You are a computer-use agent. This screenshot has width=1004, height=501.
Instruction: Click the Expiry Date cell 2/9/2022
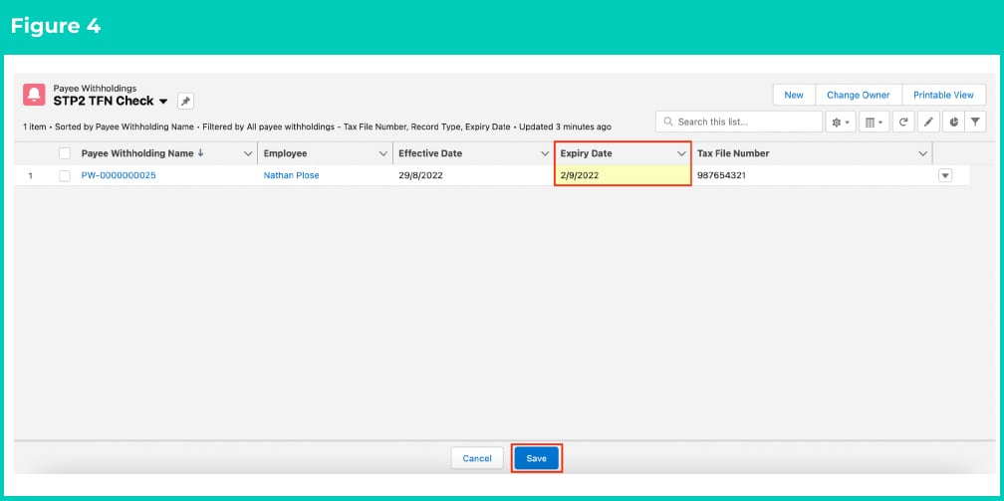click(x=623, y=175)
